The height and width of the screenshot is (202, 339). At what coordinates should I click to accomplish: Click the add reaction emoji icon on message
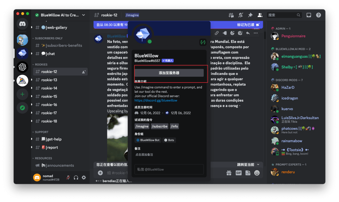tap(232, 33)
